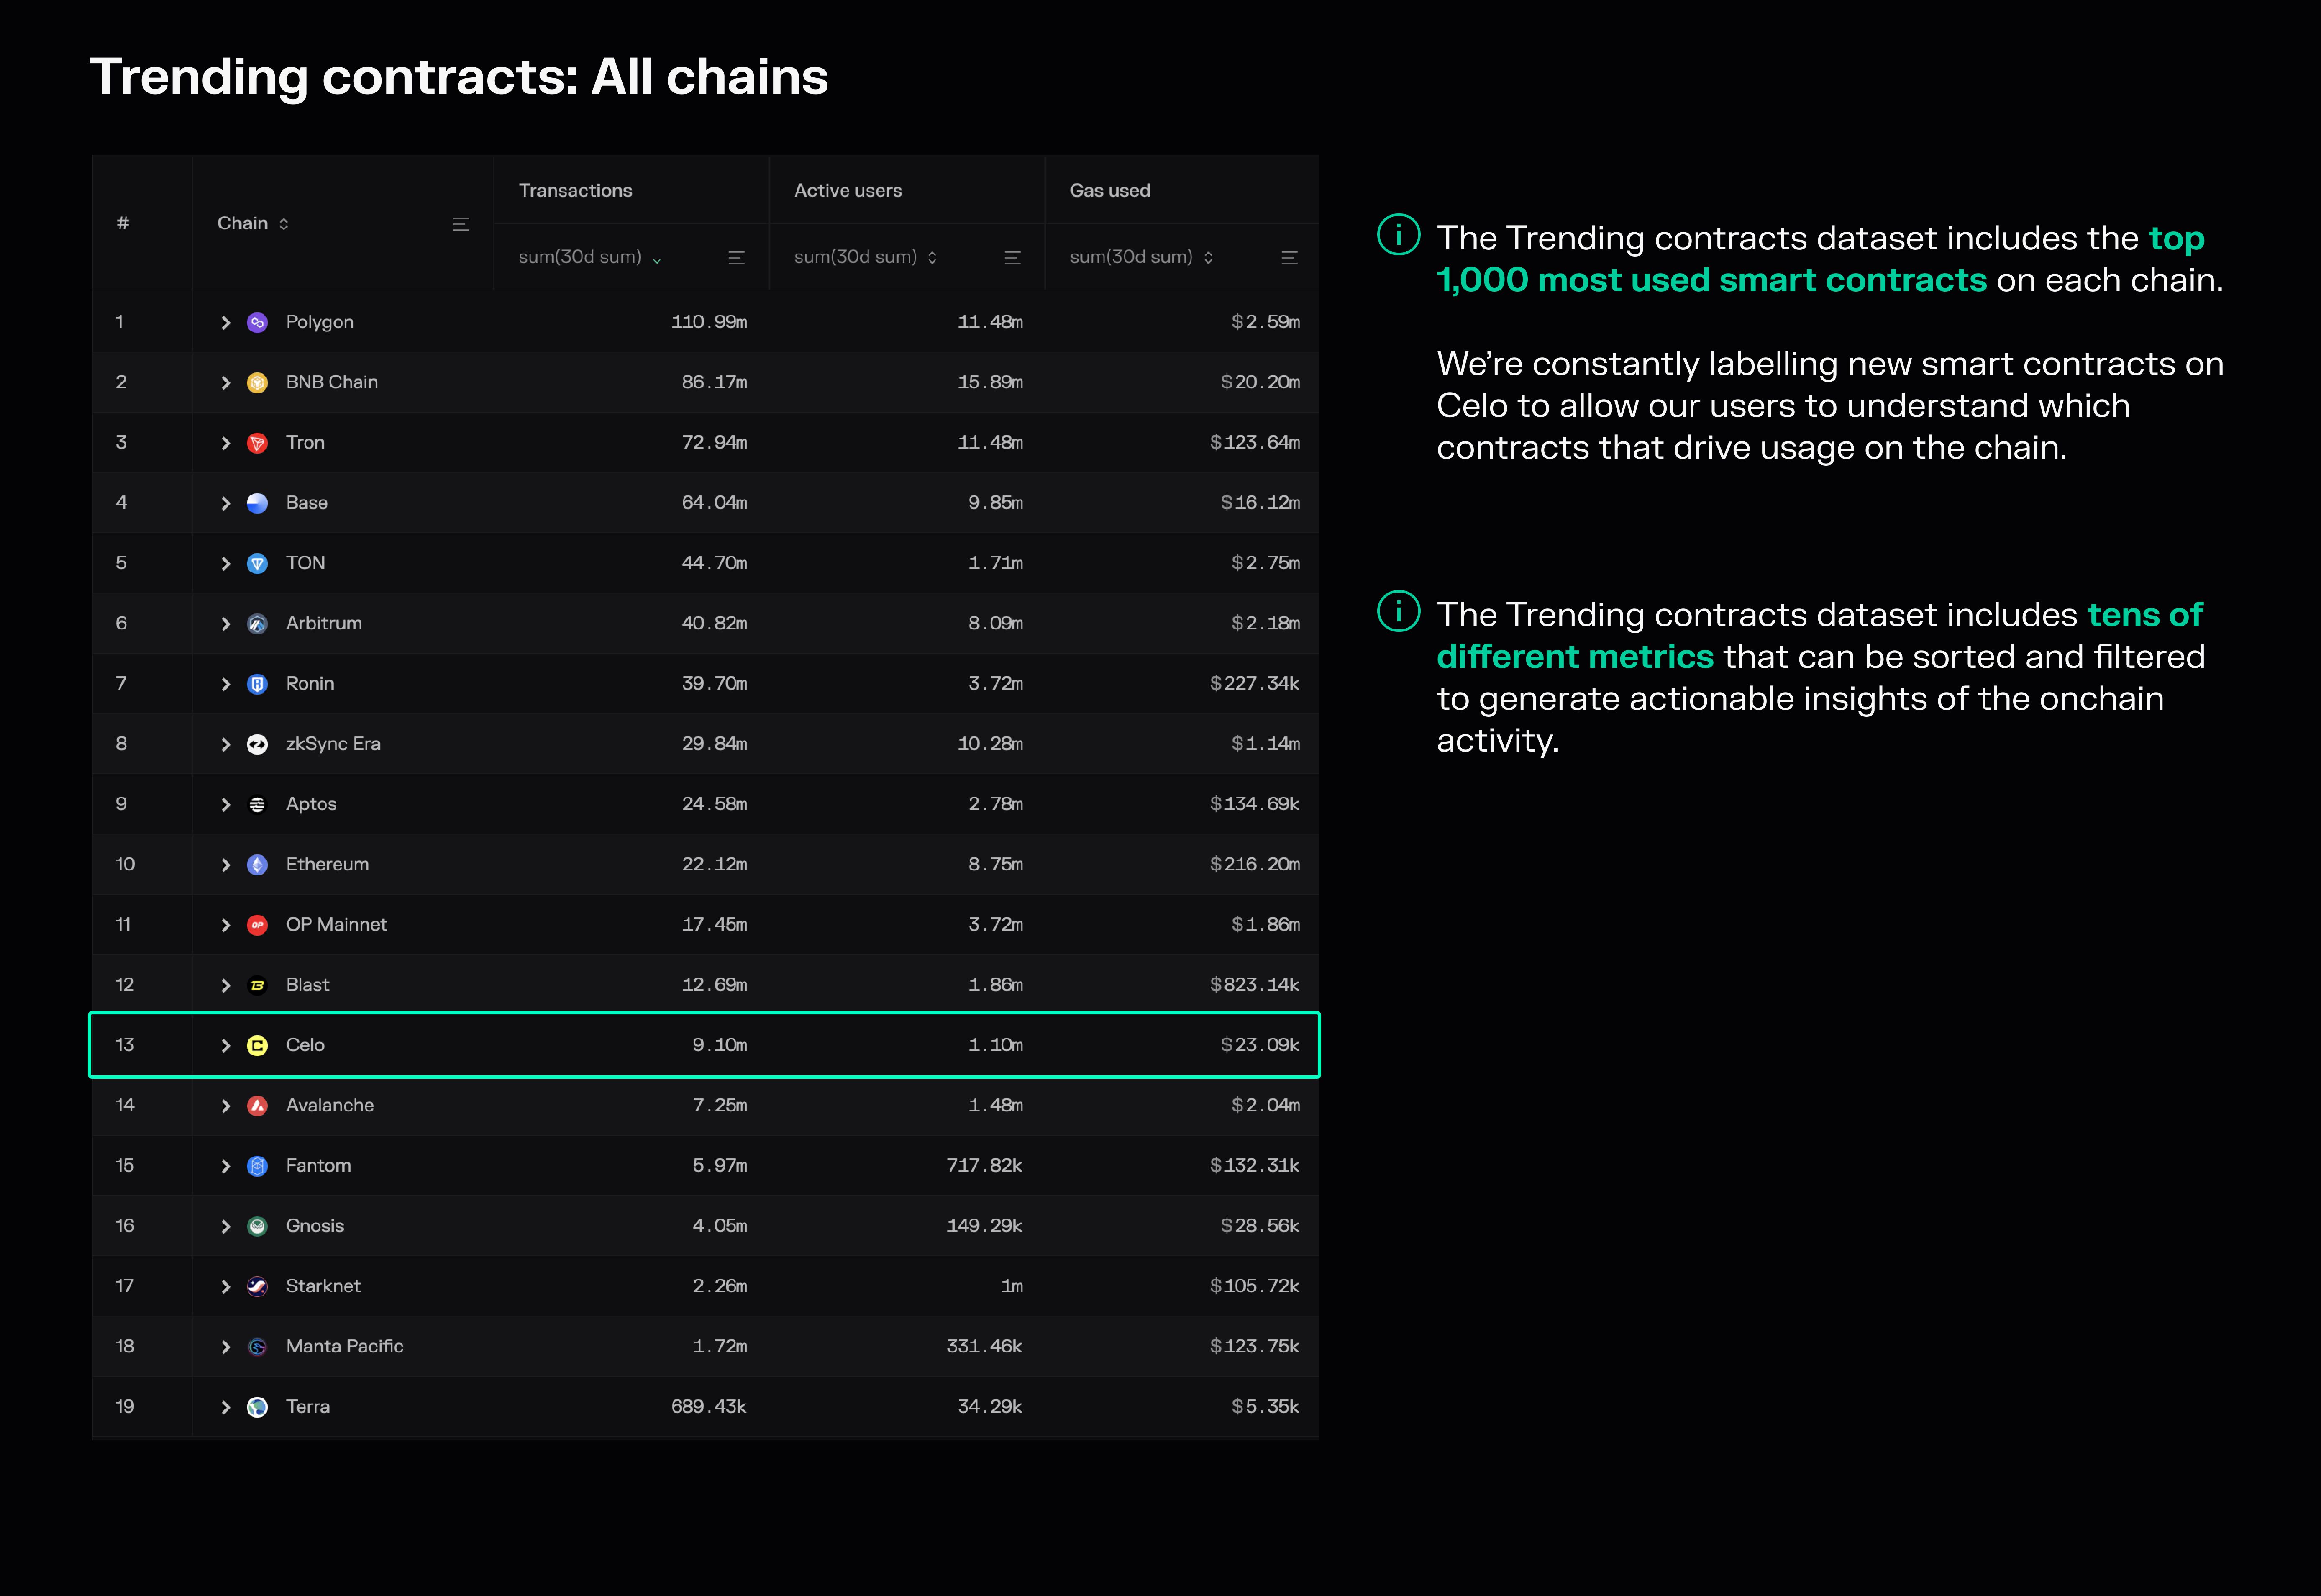Viewport: 2321px width, 1596px height.
Task: Click the Avalanche logo icon
Action: click(257, 1105)
